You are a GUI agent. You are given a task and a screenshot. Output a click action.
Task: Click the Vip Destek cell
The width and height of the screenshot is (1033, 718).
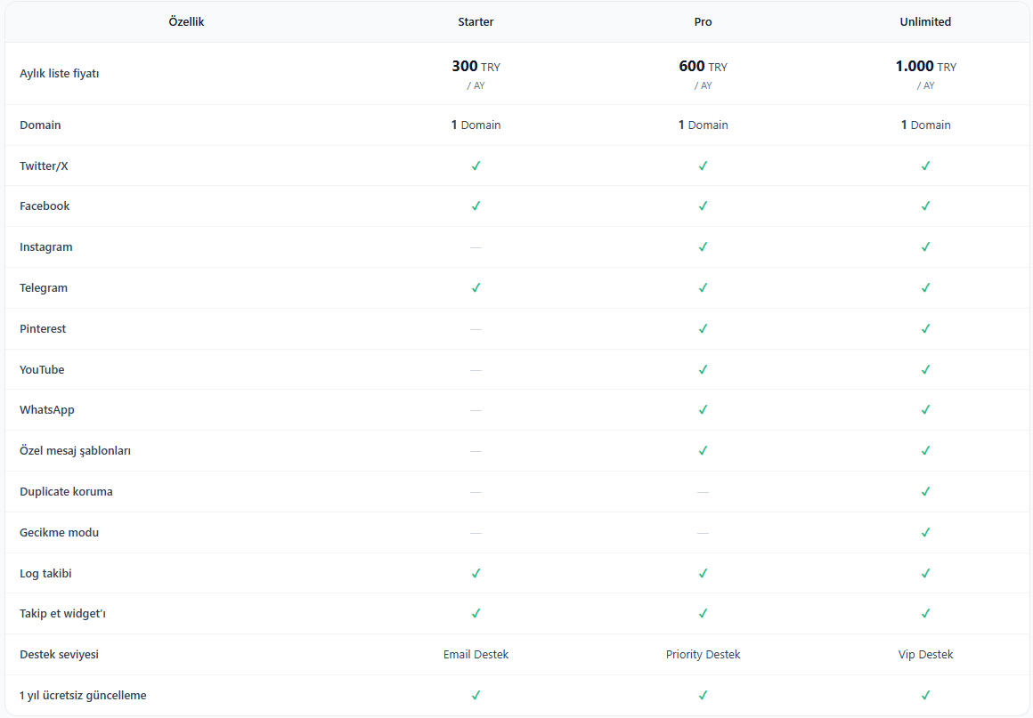point(925,655)
